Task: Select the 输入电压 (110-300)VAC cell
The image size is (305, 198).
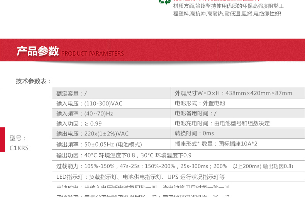Action: point(112,103)
